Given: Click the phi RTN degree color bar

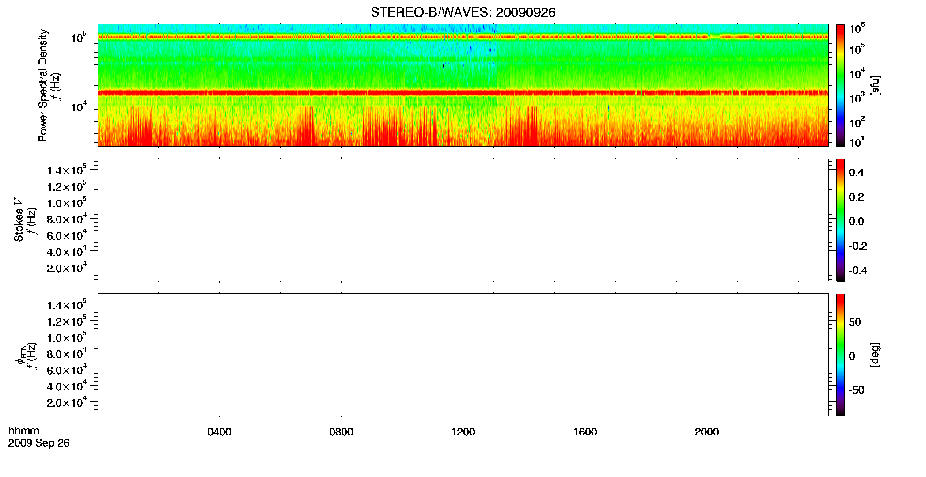Looking at the screenshot, I should [x=840, y=355].
